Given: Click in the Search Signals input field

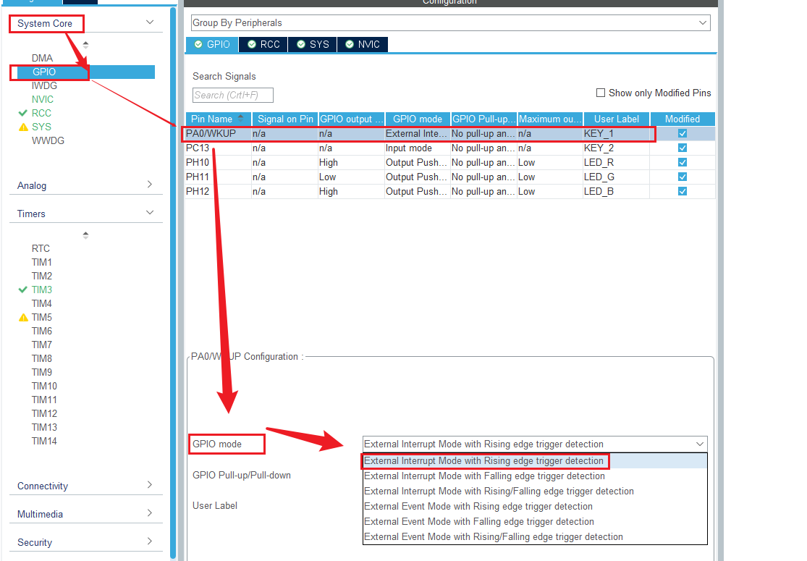Looking at the screenshot, I should (x=233, y=95).
